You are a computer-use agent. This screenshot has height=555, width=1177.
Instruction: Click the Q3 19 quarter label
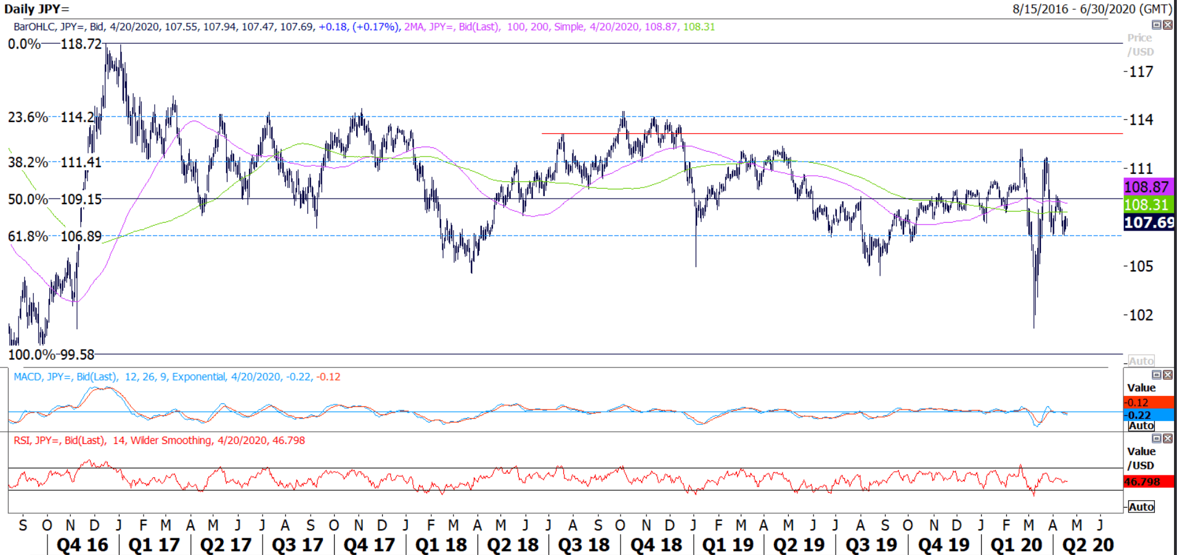[871, 545]
